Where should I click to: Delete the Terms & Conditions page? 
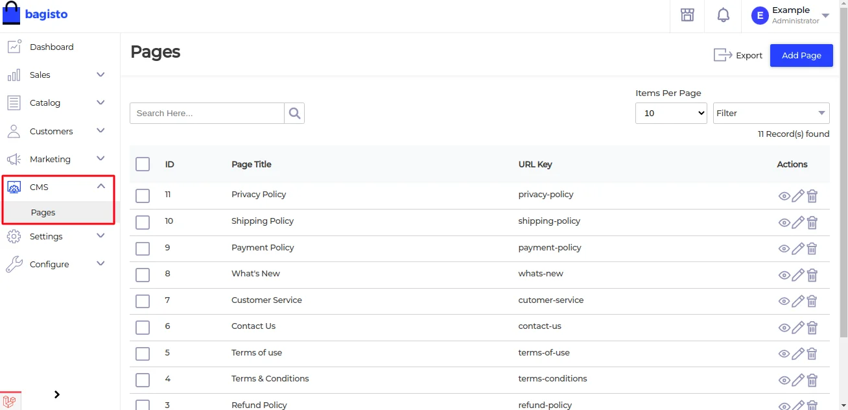812,380
